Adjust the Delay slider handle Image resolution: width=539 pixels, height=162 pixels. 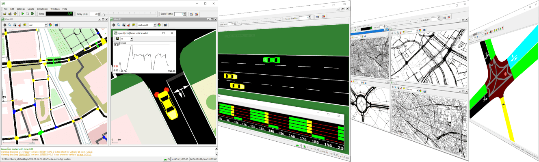click(x=103, y=15)
